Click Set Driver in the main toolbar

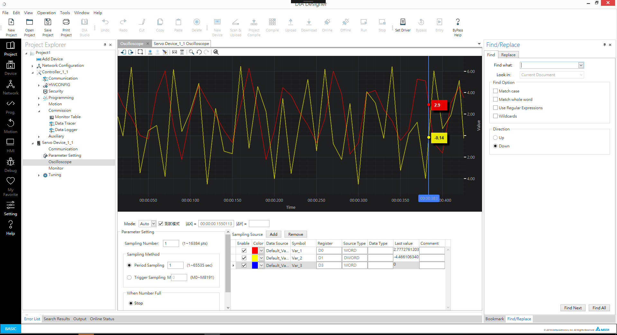pos(403,25)
